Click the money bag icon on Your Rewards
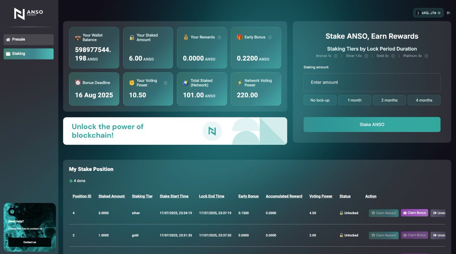Viewport: 456px width, 254px height. tap(186, 37)
